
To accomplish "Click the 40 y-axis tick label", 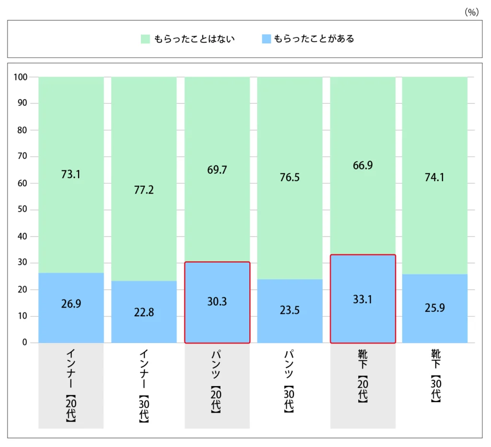I will tap(22, 236).
